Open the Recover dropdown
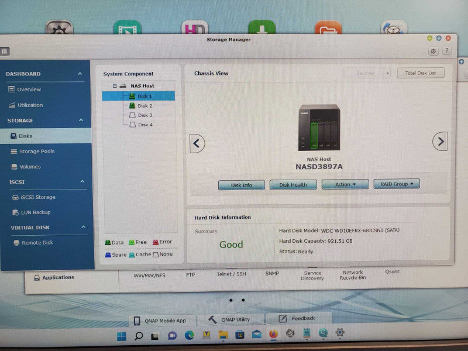The height and width of the screenshot is (351, 468). click(x=367, y=73)
